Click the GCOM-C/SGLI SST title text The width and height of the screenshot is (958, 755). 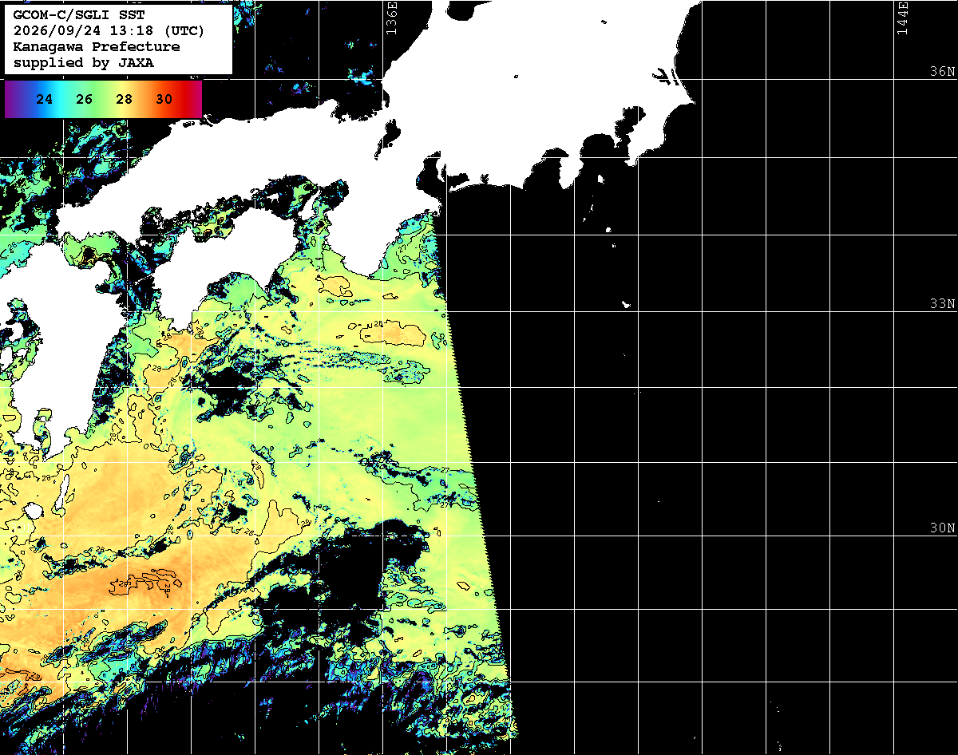pos(79,15)
